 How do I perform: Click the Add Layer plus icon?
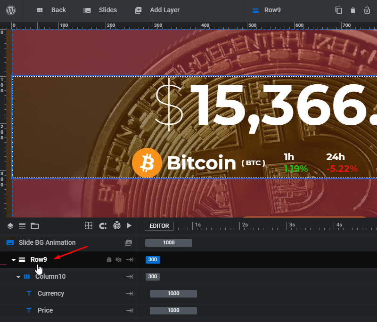138,10
